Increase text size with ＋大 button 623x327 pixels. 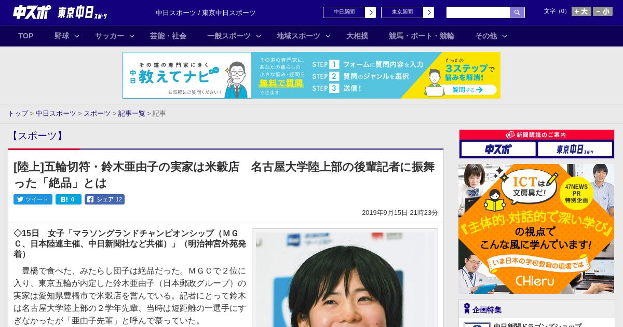pyautogui.click(x=581, y=11)
